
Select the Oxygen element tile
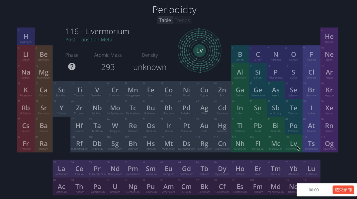293,55
